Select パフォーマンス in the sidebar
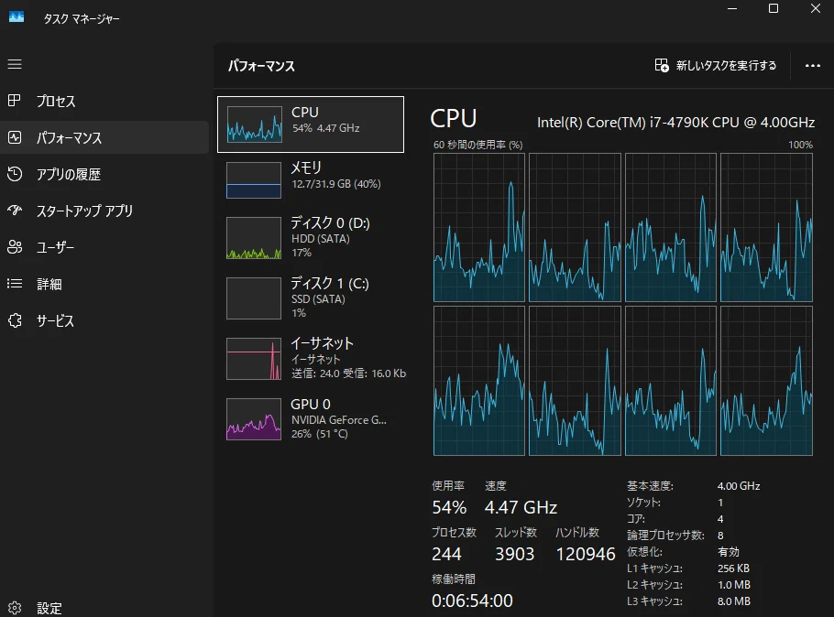 (104, 137)
